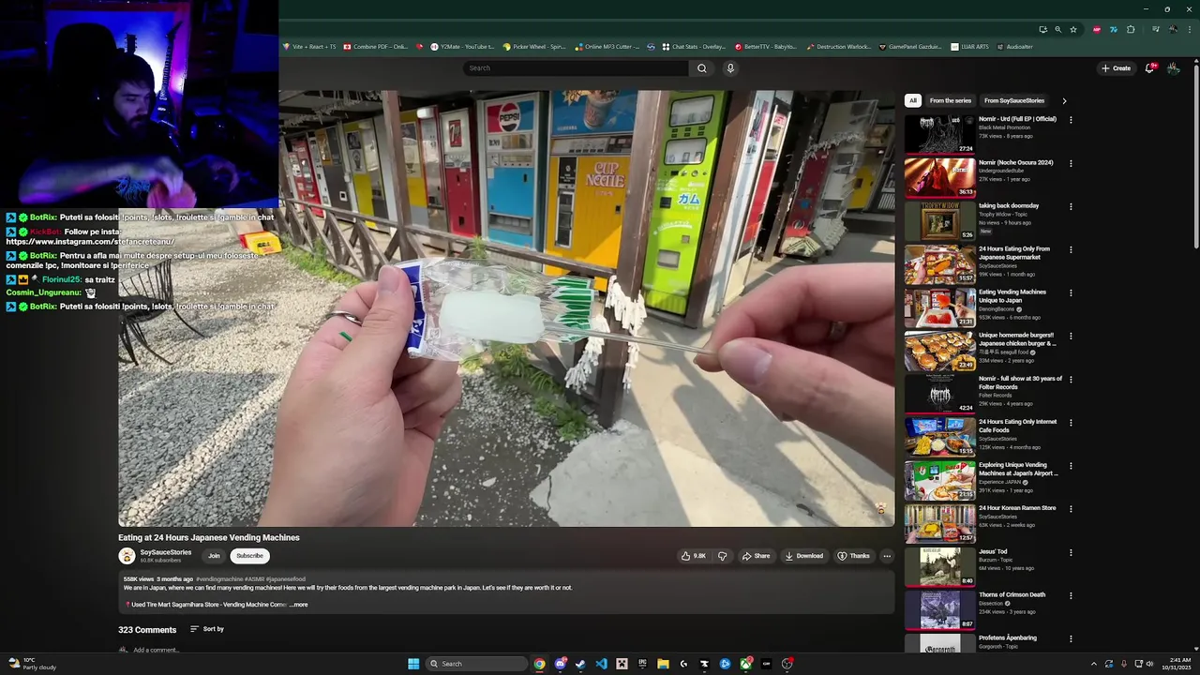
Task: Open the Combine PDF bookmark
Action: [375, 47]
